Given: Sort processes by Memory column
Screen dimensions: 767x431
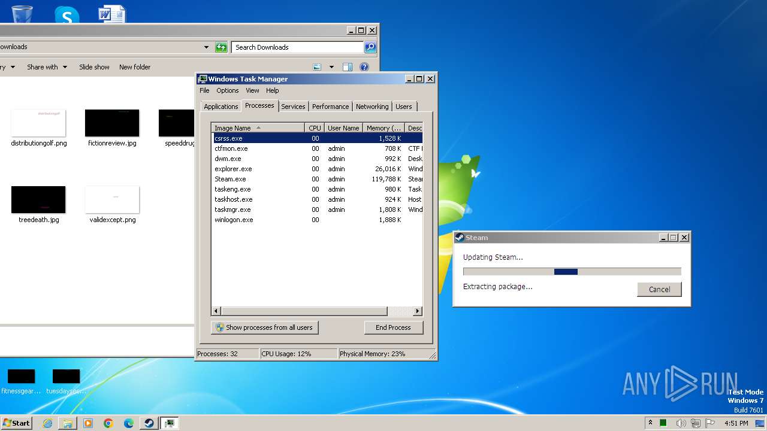Looking at the screenshot, I should tap(384, 128).
